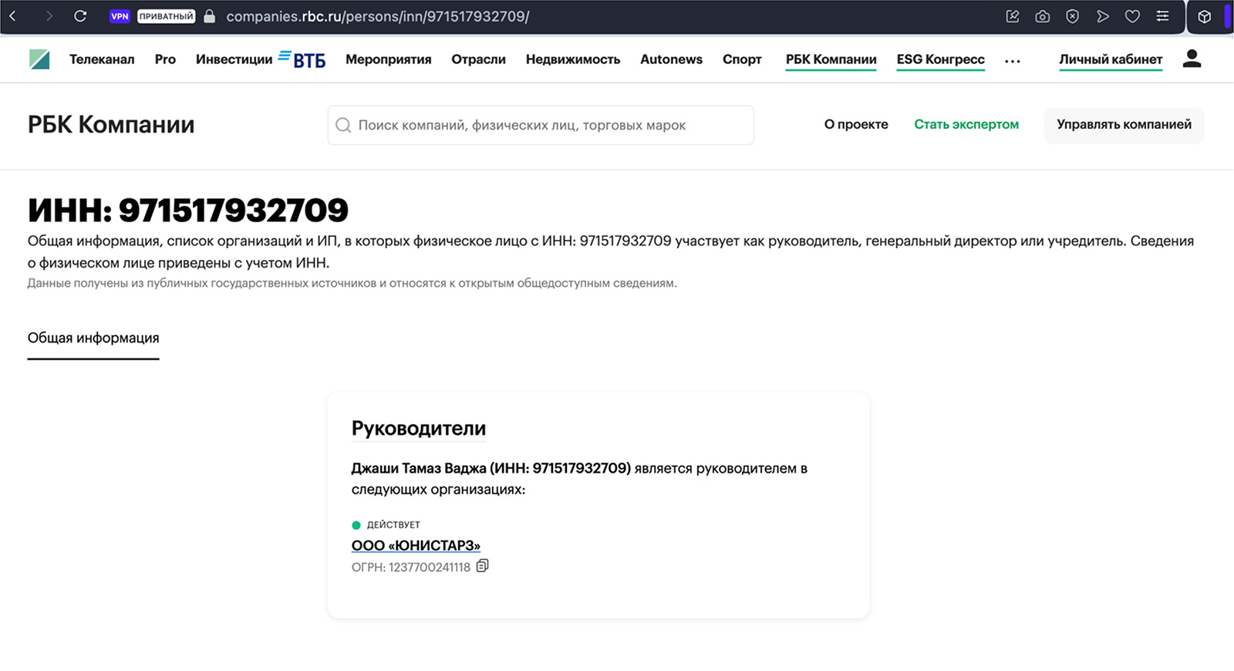Open the ООО «ЮНИСТАРЗ» company link
The width and height of the screenshot is (1234, 671).
point(416,545)
